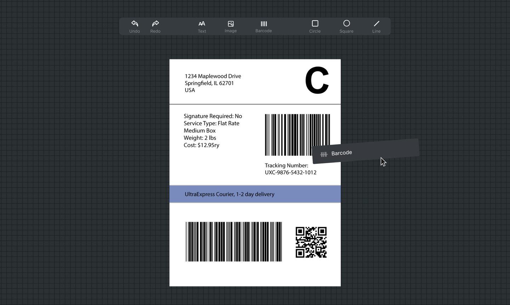The width and height of the screenshot is (510, 305).
Task: Select the QR code on label
Action: pos(311,242)
